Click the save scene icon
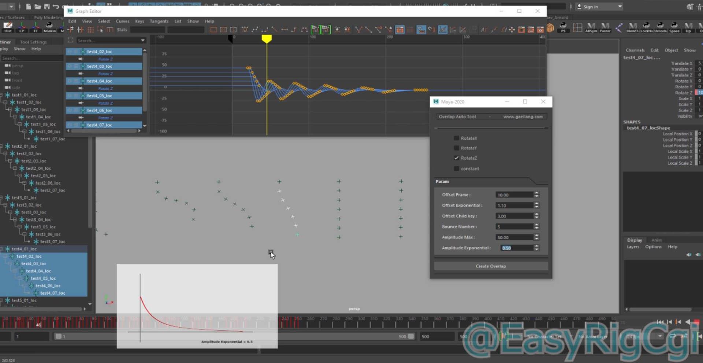 [47, 7]
